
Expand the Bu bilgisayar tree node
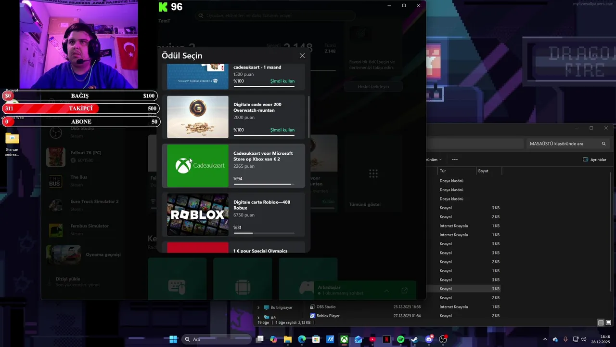click(258, 307)
